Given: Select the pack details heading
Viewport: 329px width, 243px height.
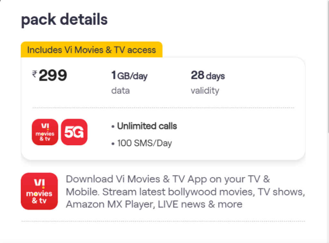Looking at the screenshot, I should (64, 19).
